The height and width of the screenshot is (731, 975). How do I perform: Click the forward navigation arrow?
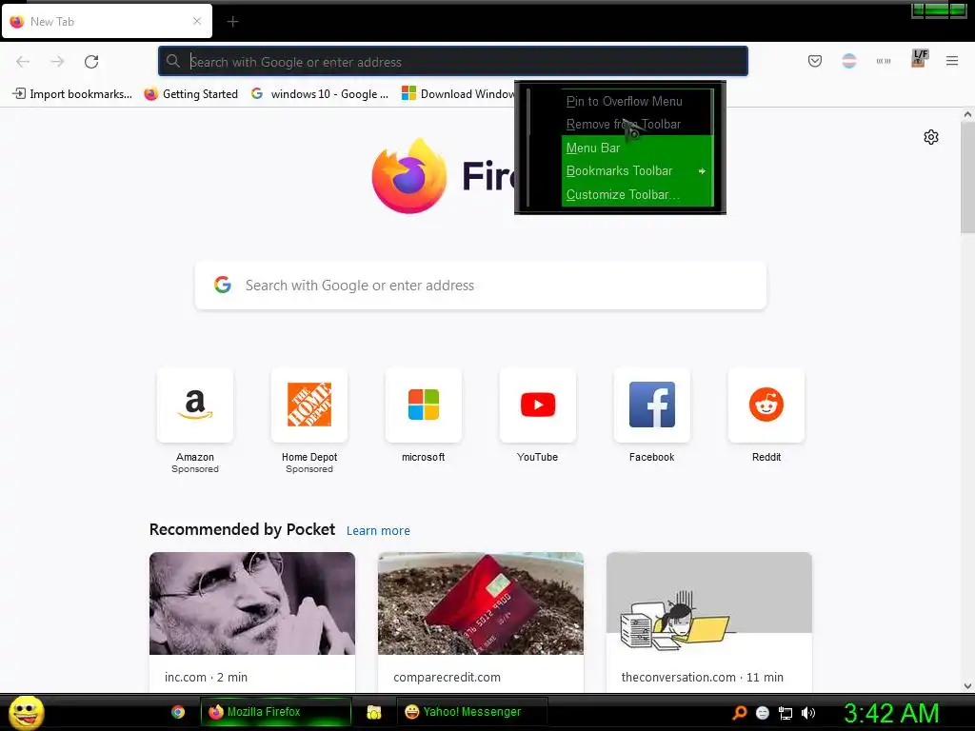pyautogui.click(x=57, y=62)
